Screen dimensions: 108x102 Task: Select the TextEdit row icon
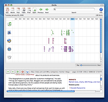(9, 57)
